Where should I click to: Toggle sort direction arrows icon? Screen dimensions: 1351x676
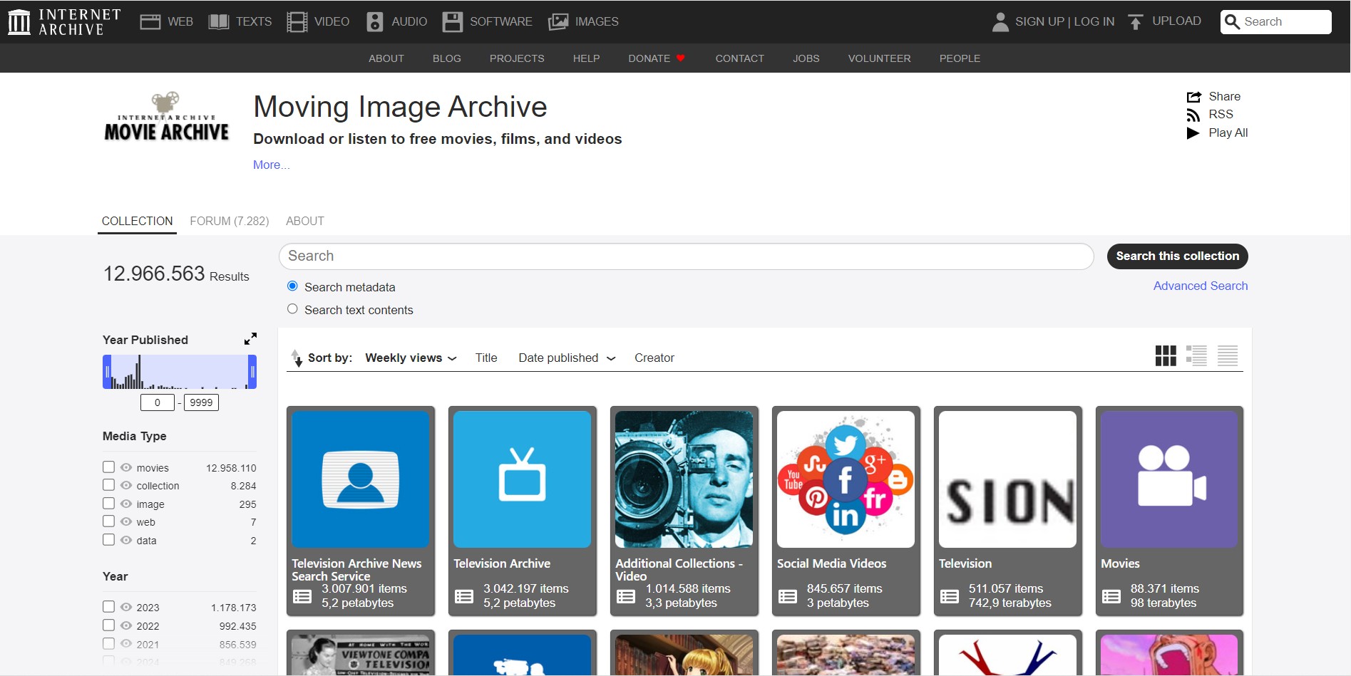coord(297,358)
